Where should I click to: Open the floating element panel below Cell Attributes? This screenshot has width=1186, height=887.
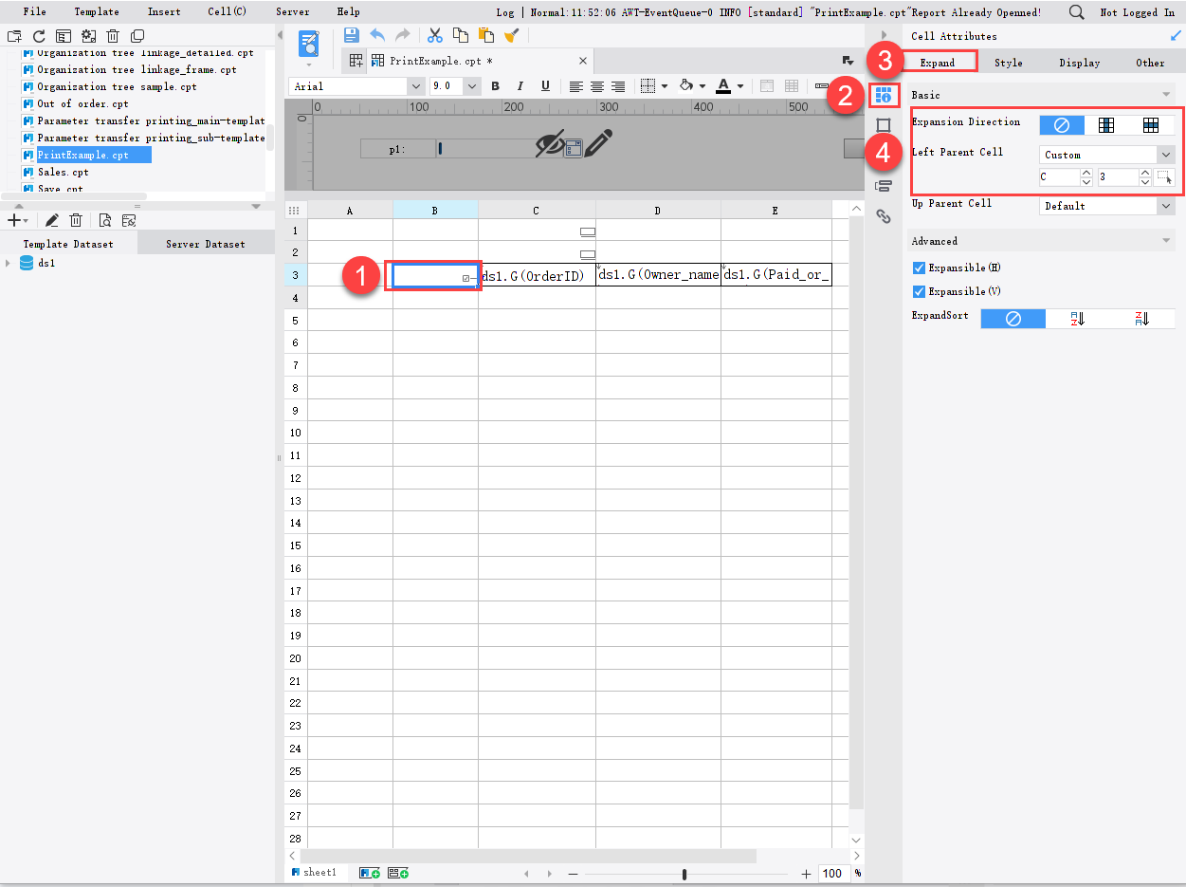[884, 124]
